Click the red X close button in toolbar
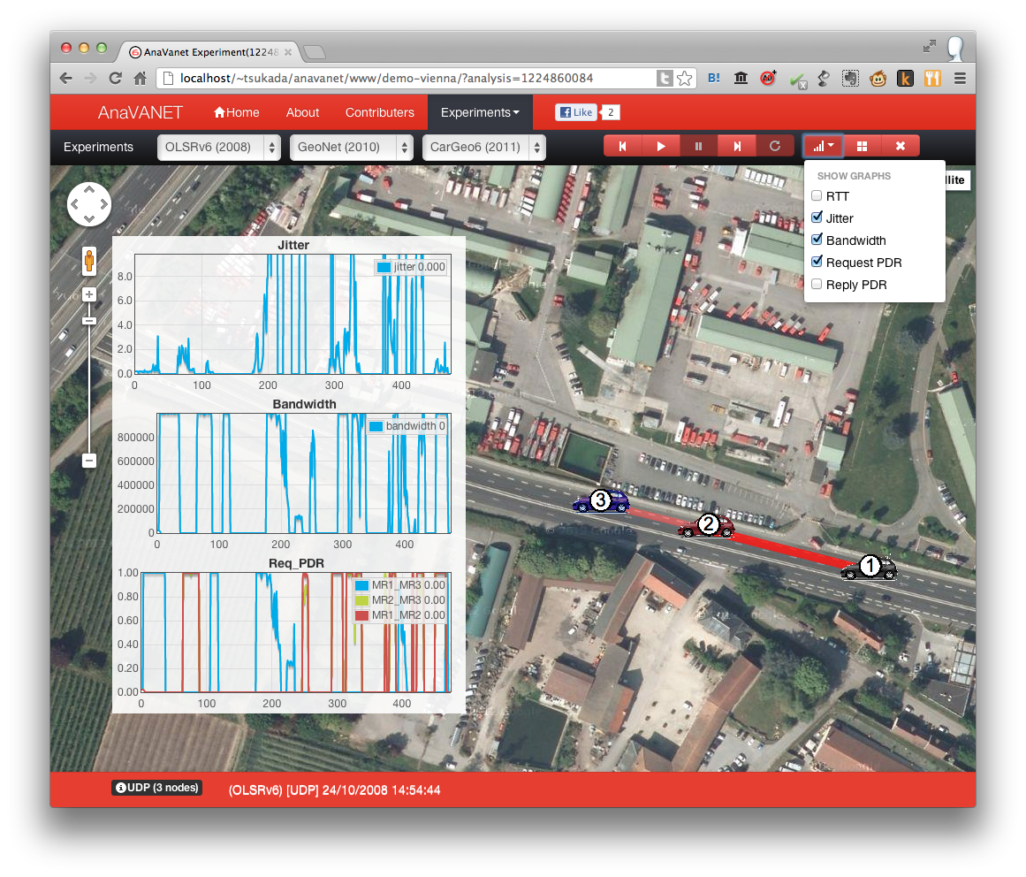Image resolution: width=1026 pixels, height=877 pixels. click(900, 147)
